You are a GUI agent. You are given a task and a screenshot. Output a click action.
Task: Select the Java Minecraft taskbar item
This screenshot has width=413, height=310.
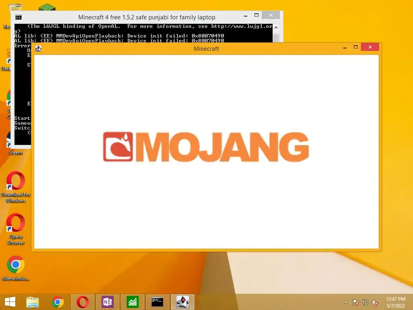(183, 302)
